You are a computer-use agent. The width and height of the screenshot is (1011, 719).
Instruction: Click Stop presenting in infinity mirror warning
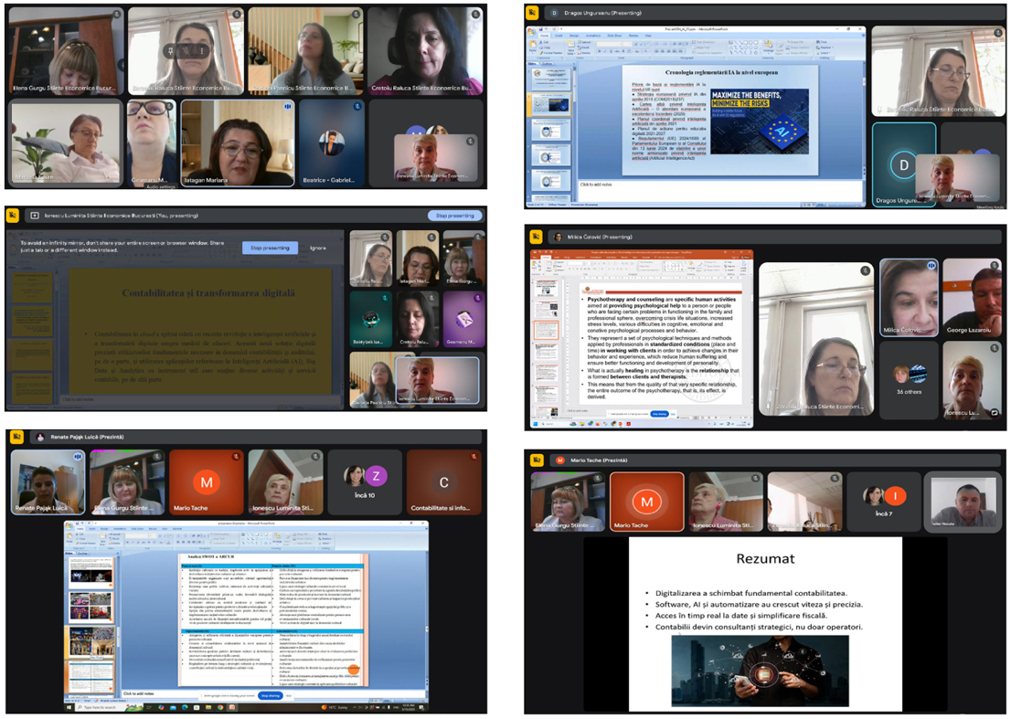[x=271, y=248]
